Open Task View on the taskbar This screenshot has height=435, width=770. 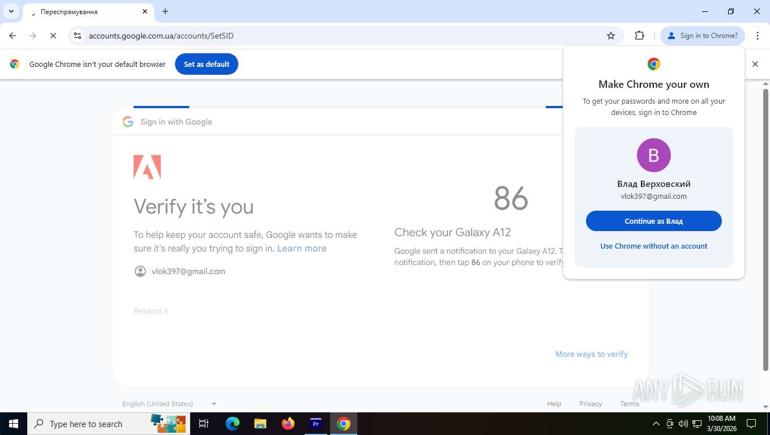click(204, 424)
